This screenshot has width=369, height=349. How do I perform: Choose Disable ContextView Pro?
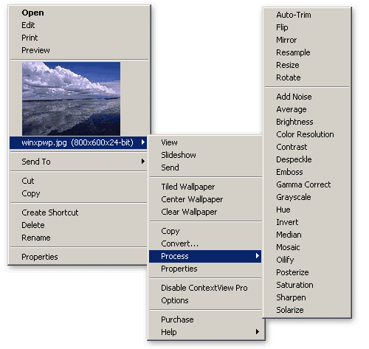[205, 288]
